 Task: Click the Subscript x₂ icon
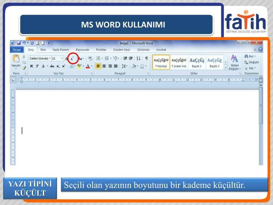point(58,66)
